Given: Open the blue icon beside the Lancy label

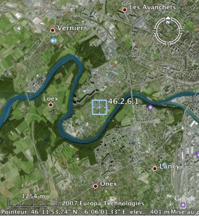Looking at the screenshot, I should (x=164, y=164).
